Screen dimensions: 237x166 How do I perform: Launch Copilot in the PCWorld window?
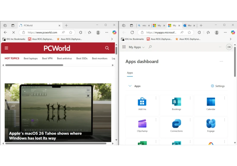tap(114, 32)
